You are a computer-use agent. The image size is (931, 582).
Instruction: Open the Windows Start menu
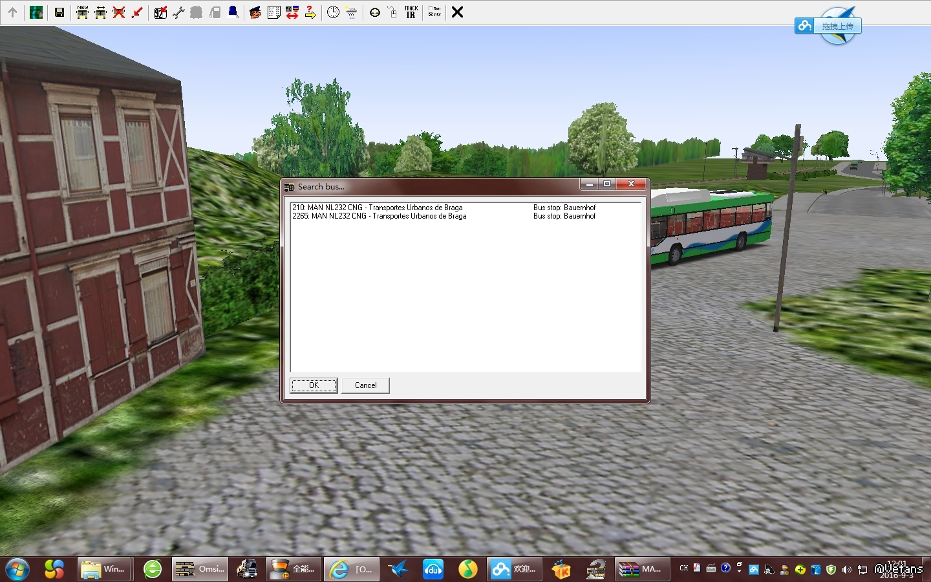point(17,569)
